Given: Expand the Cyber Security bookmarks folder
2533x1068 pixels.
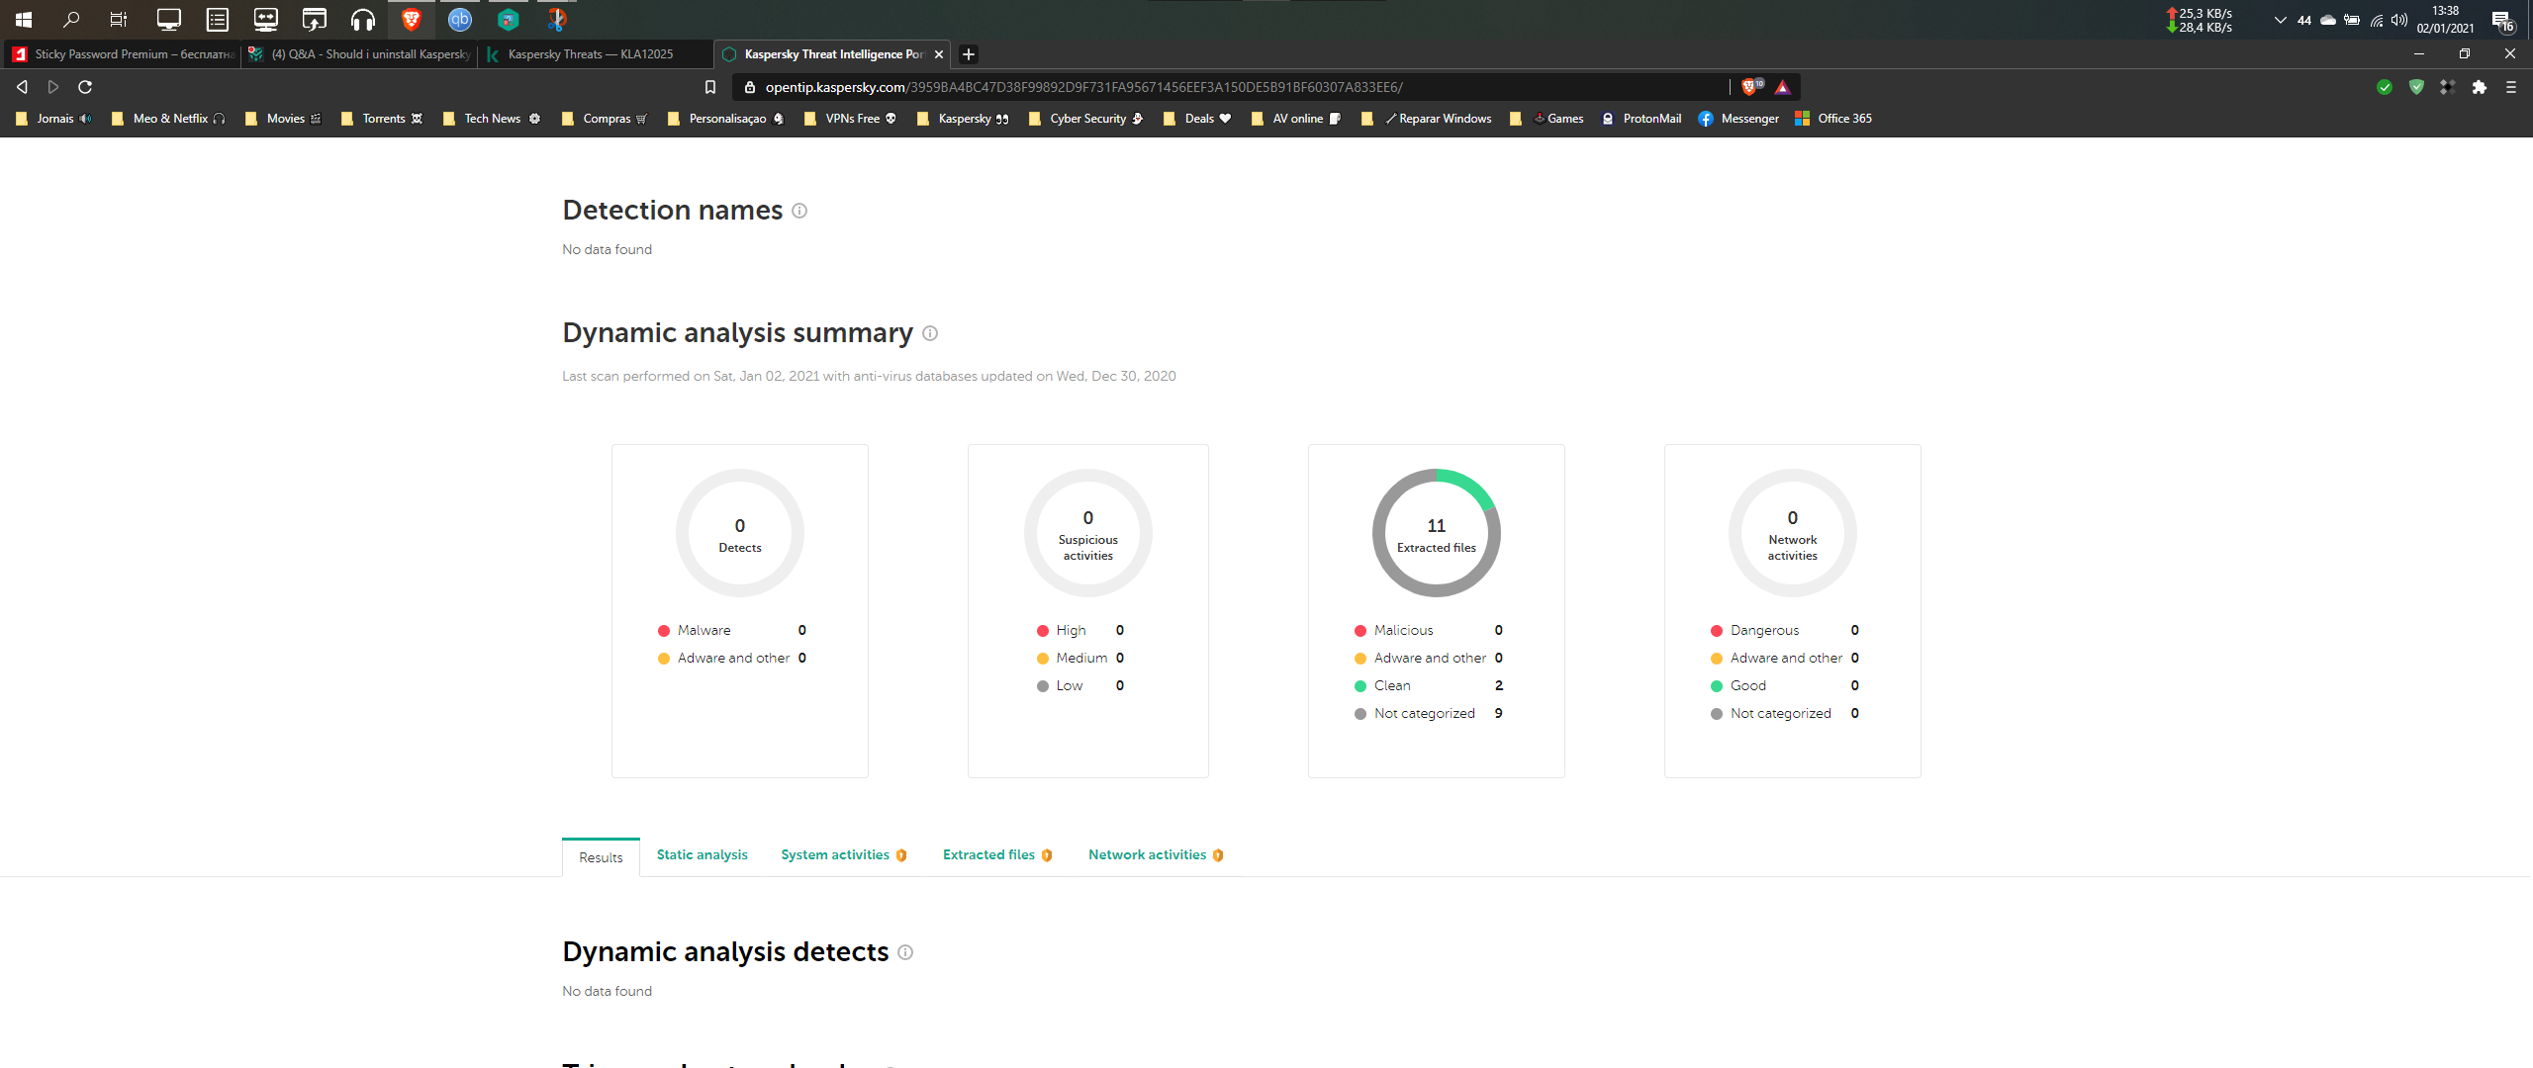Looking at the screenshot, I should [1086, 119].
